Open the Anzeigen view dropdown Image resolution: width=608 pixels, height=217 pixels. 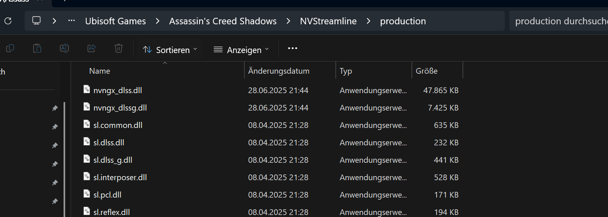pyautogui.click(x=241, y=50)
